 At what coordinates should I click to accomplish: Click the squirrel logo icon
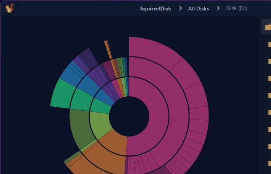tap(10, 8)
